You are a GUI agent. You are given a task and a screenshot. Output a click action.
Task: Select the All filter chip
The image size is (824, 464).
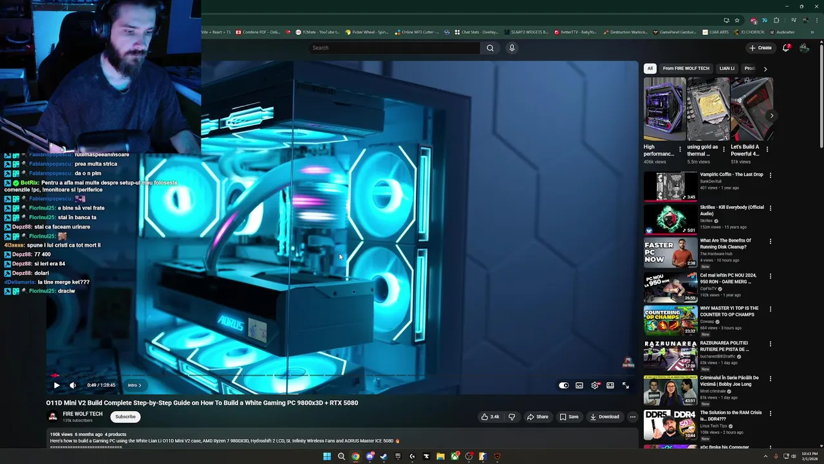(650, 68)
